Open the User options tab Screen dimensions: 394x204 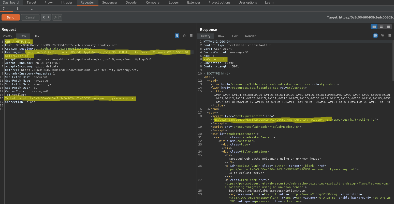[x=248, y=3]
